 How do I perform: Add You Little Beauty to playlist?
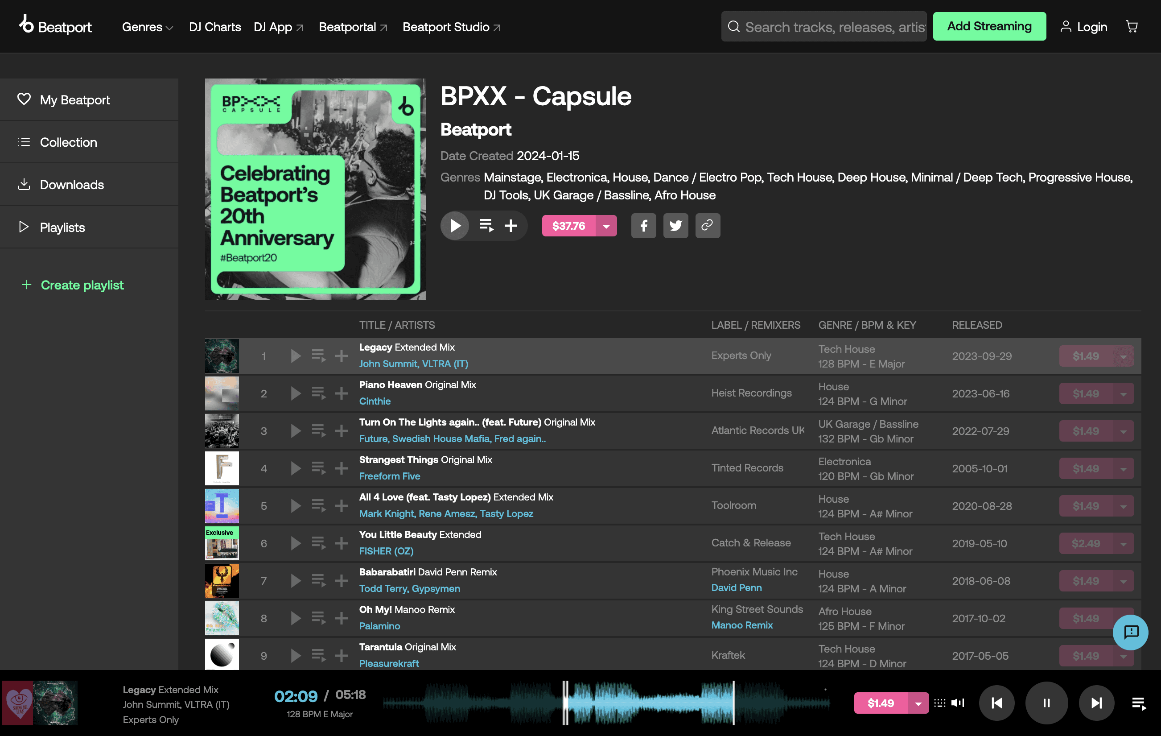pyautogui.click(x=342, y=544)
